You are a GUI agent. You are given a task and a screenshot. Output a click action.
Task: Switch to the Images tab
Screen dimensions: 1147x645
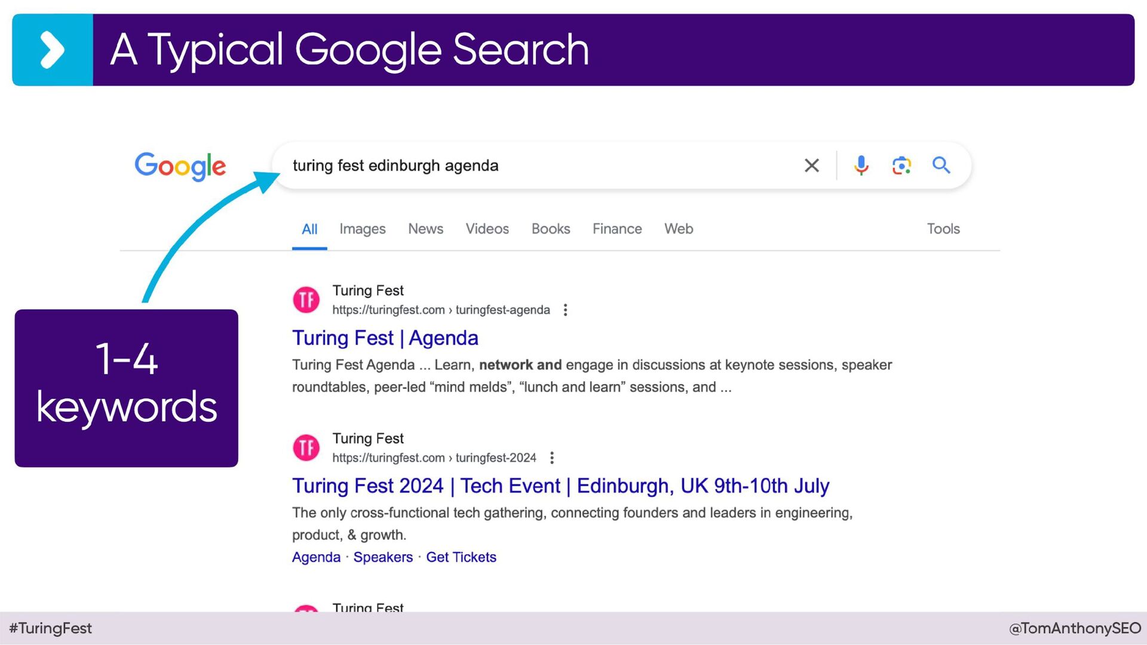click(x=362, y=229)
